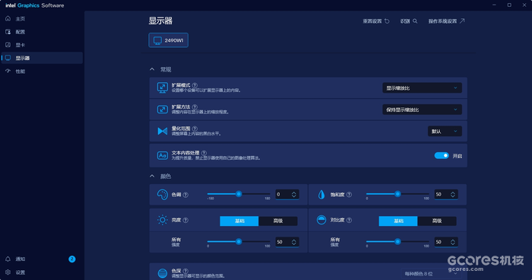
Task: Click the bowtie icon of 量化范围
Action: click(x=163, y=131)
